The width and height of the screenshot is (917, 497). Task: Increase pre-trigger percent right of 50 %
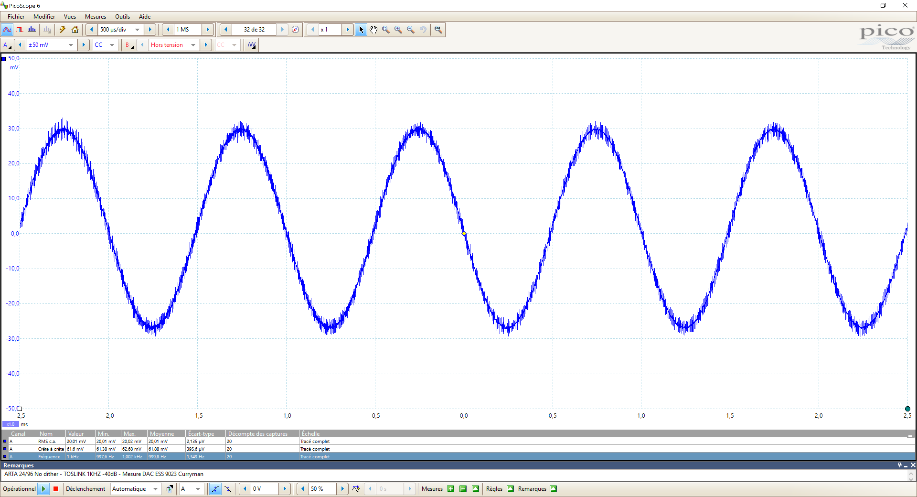[342, 489]
